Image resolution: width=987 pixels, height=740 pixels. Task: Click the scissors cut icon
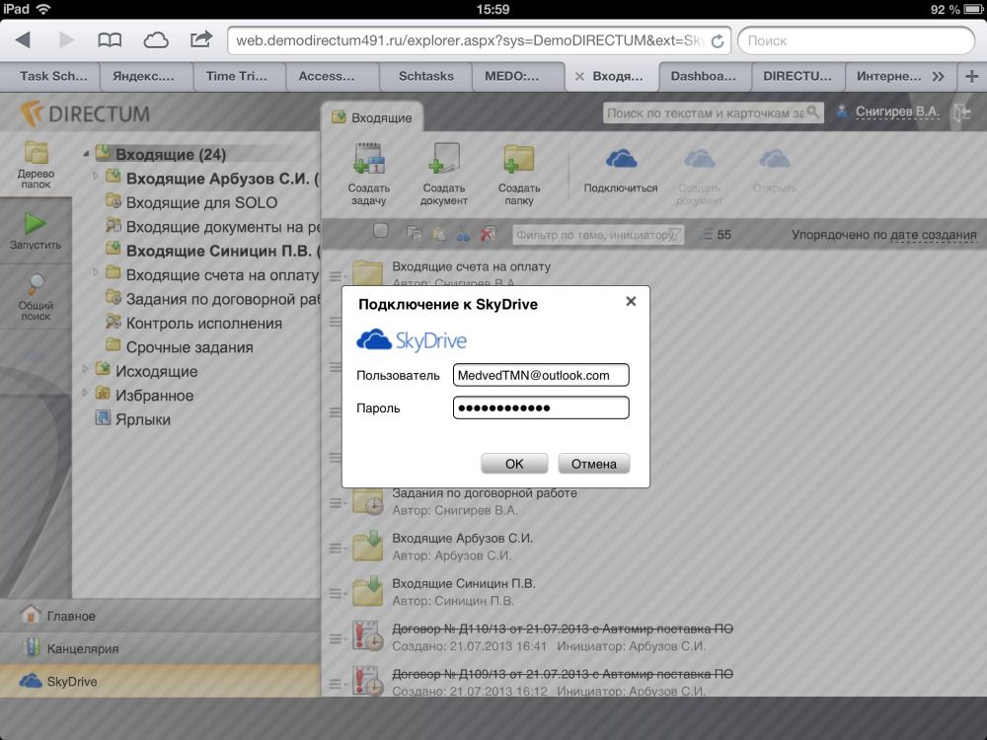(463, 234)
